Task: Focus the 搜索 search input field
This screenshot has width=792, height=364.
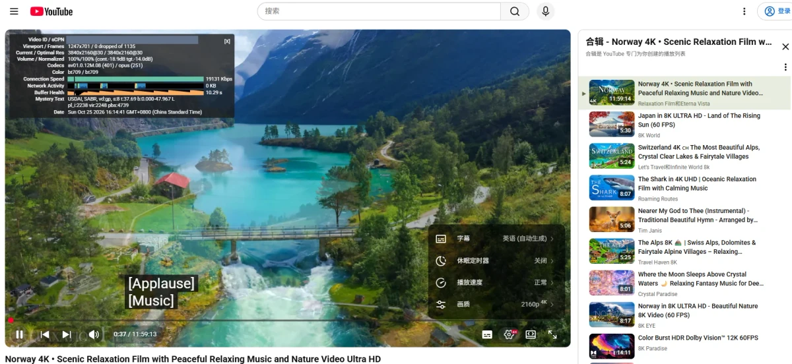Action: (x=379, y=11)
